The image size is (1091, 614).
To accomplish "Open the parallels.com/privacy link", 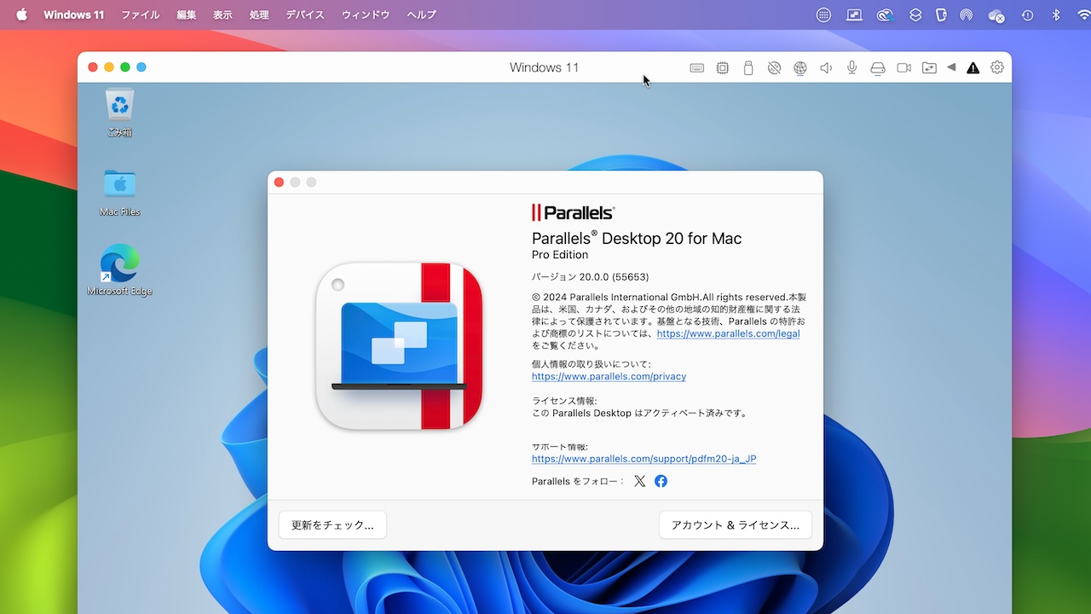I will pos(609,376).
